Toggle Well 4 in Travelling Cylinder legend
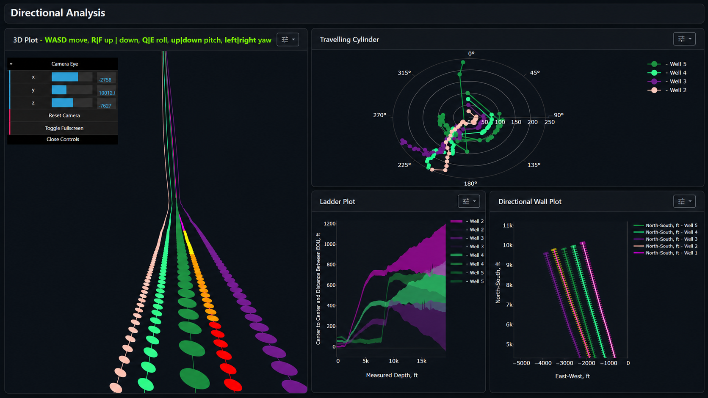Image resolution: width=708 pixels, height=398 pixels. click(667, 73)
